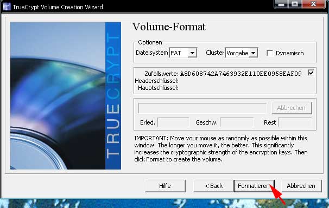Click the TrueCrypt disc banner image

click(x=65, y=96)
